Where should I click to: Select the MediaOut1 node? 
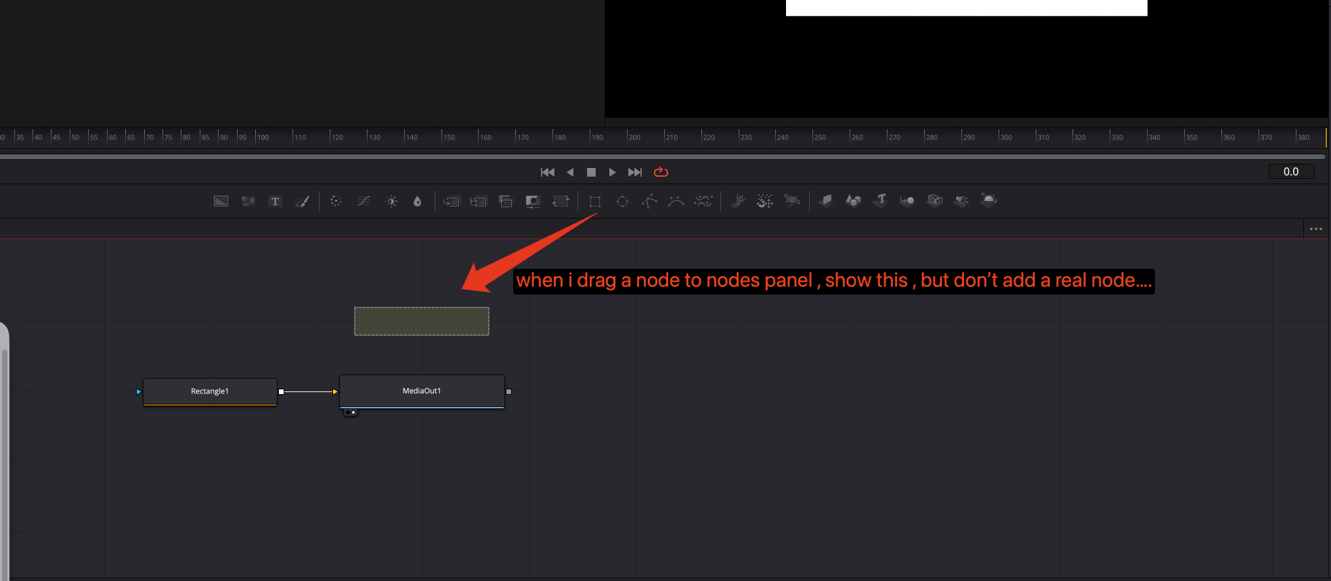tap(422, 391)
